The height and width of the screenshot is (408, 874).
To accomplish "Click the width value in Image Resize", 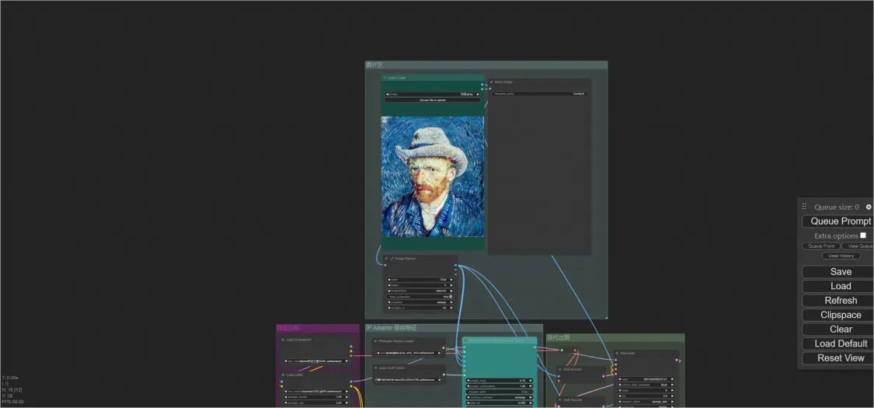I will pyautogui.click(x=443, y=280).
